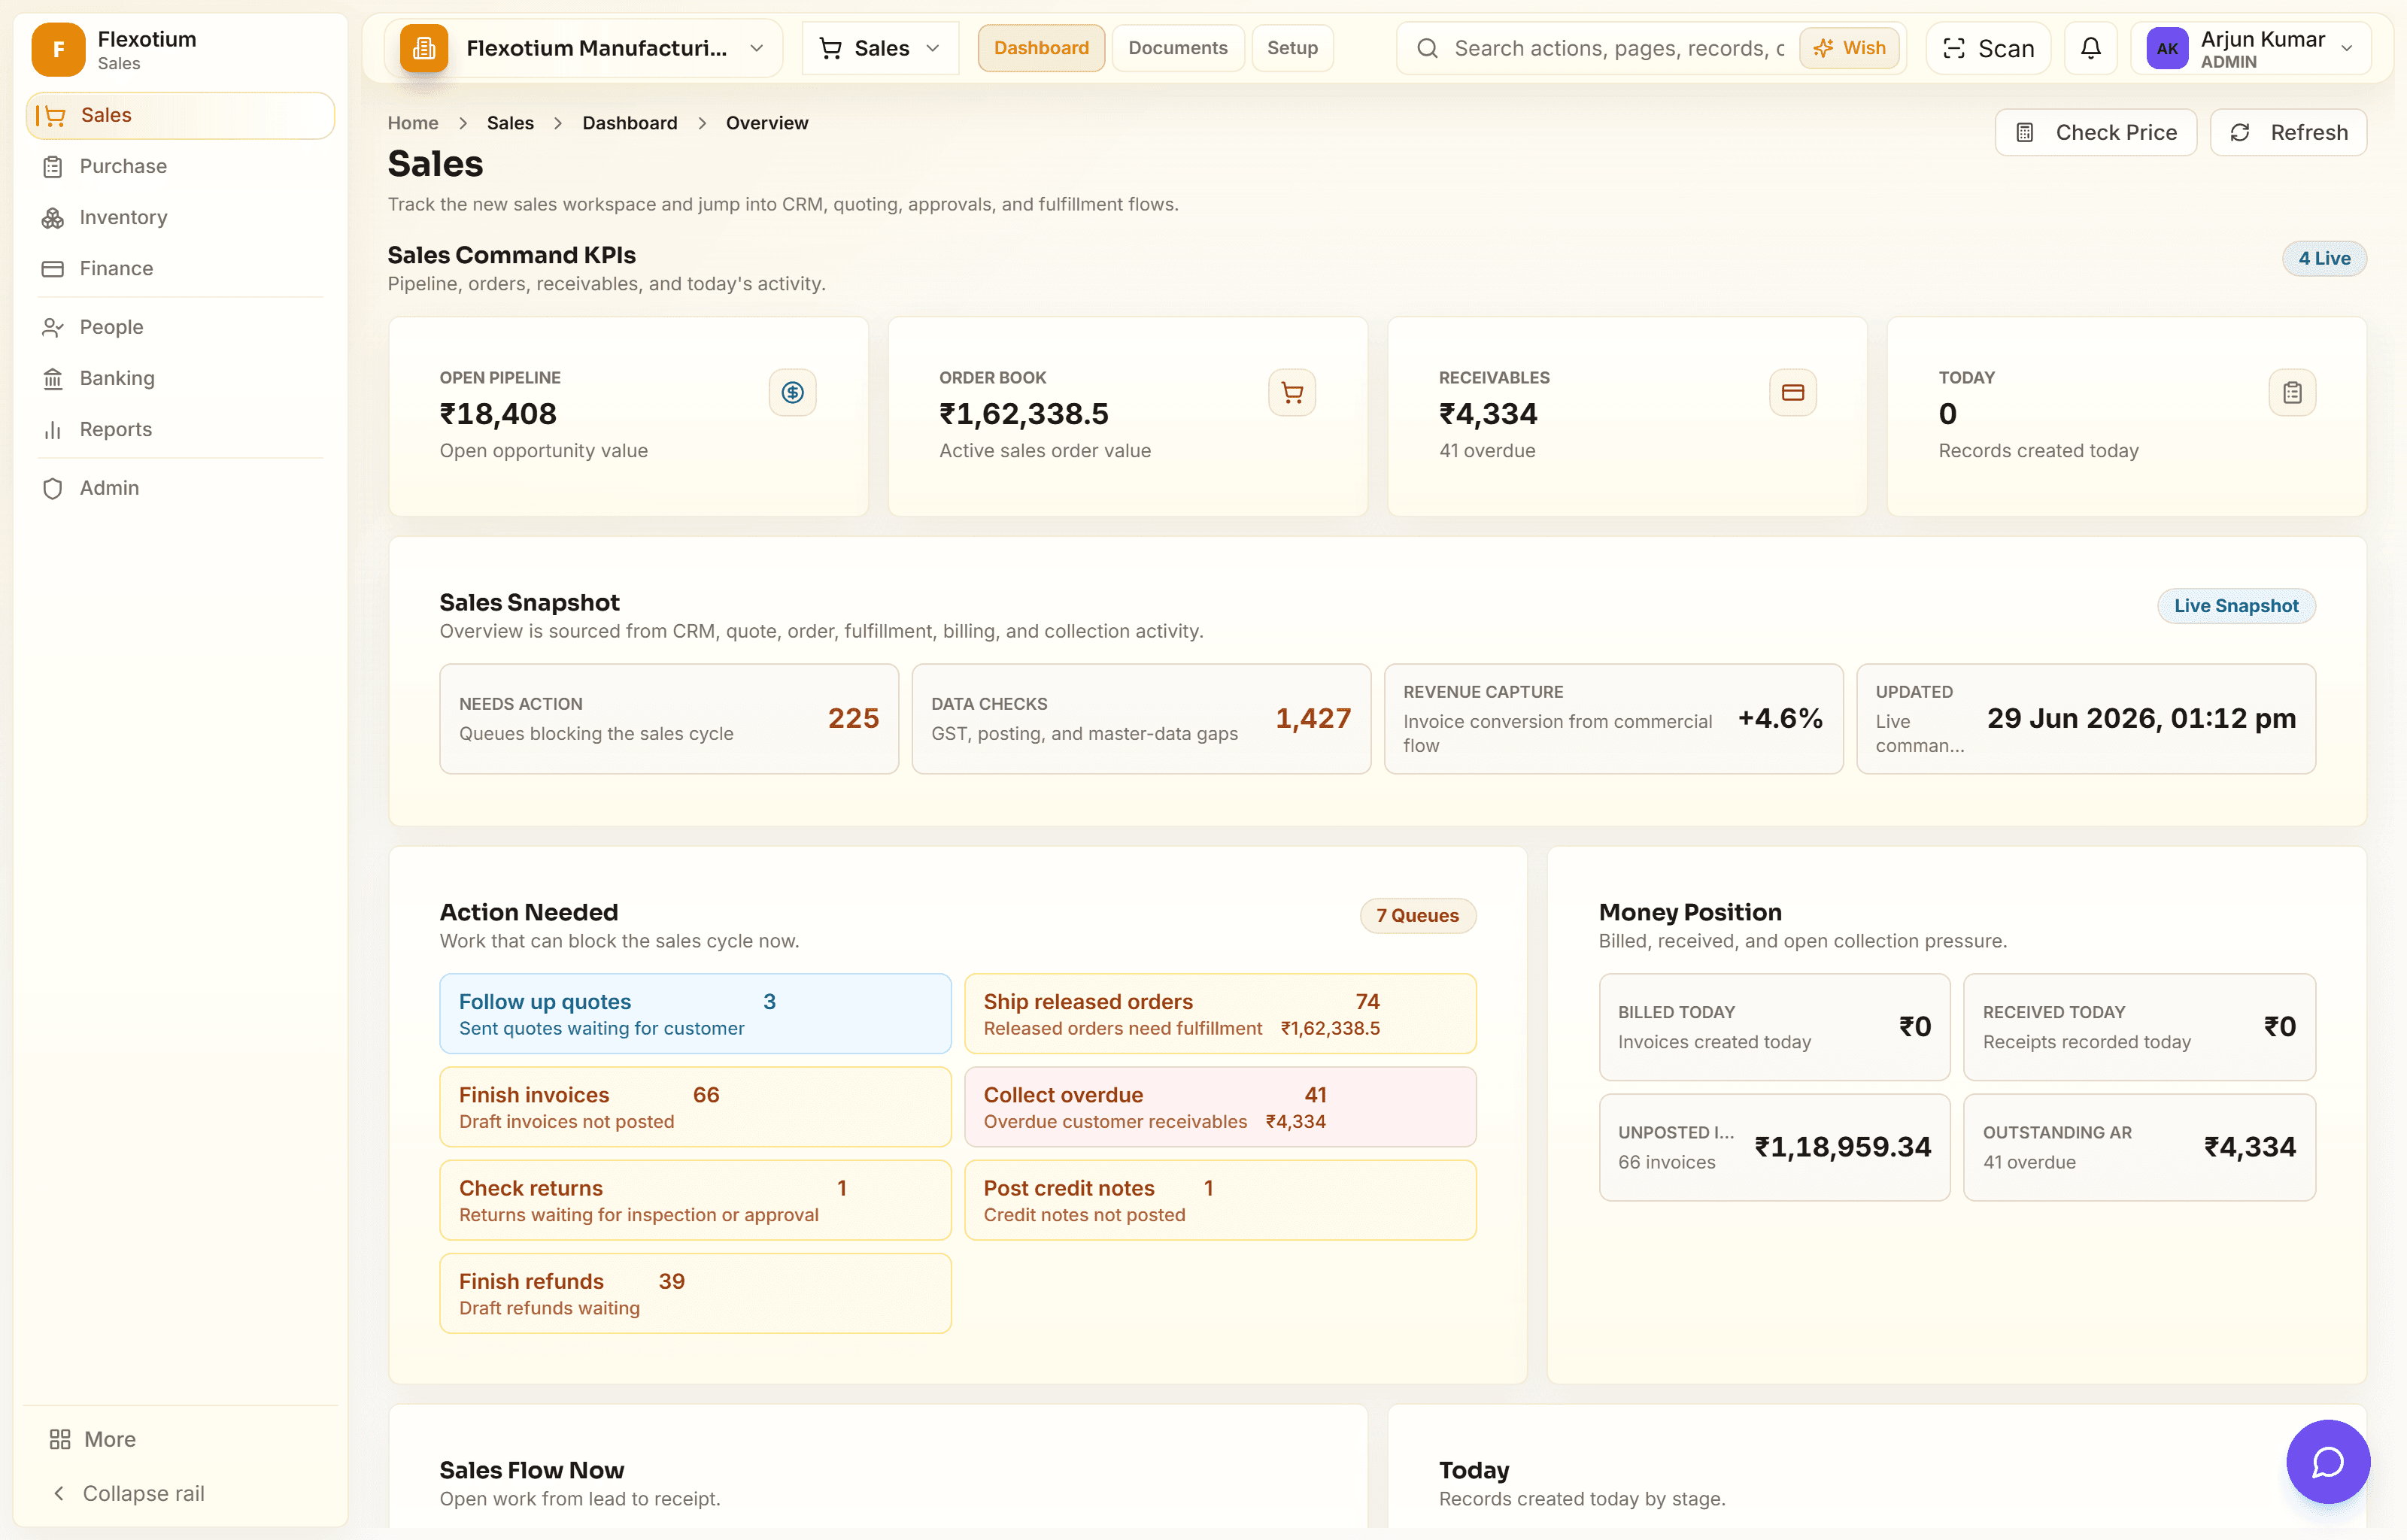Click the Check Price button

(x=2095, y=132)
